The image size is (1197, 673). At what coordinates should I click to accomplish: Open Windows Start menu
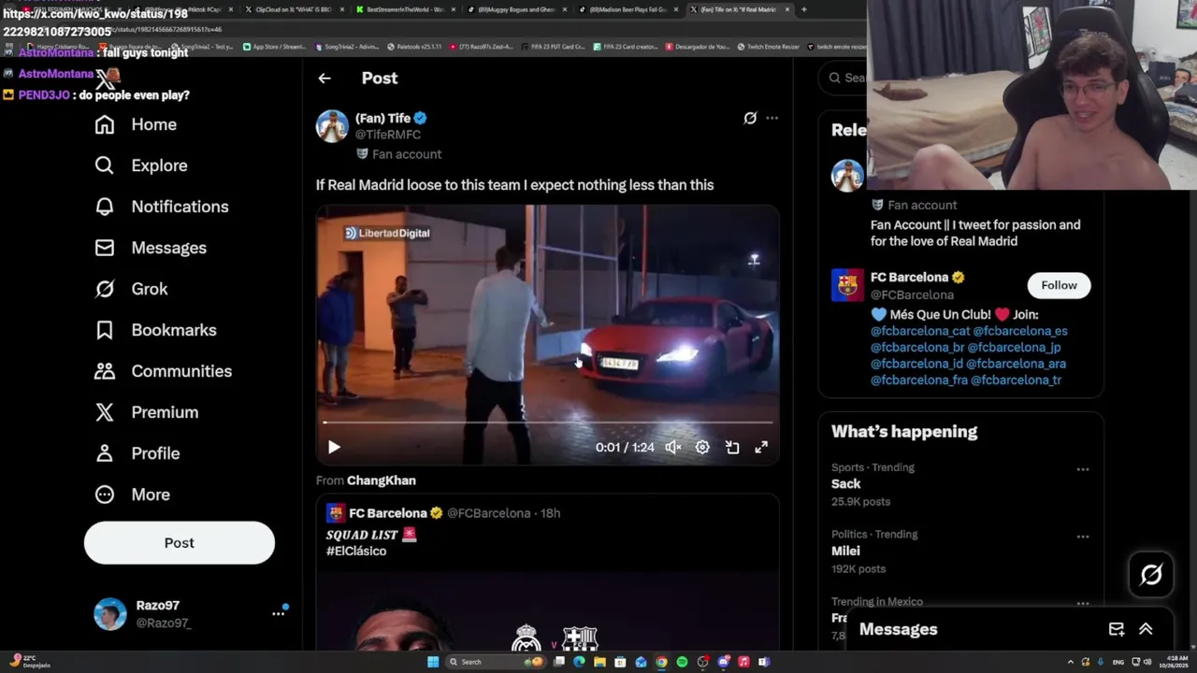[x=433, y=662]
